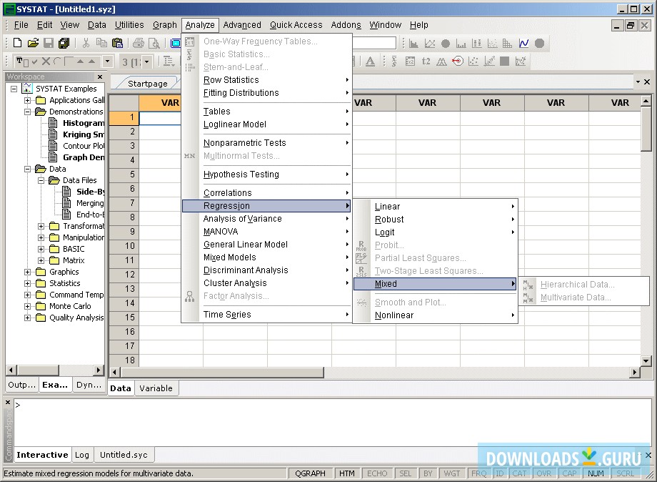
Task: Open the Log tab in the command pane
Action: click(82, 455)
